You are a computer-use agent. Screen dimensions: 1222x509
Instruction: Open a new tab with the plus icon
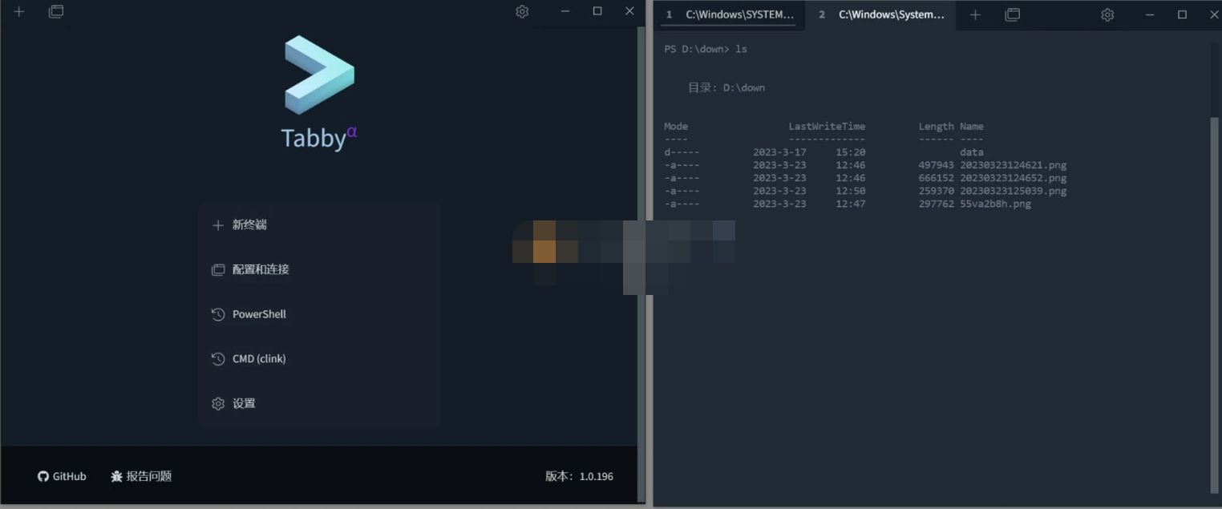click(18, 11)
